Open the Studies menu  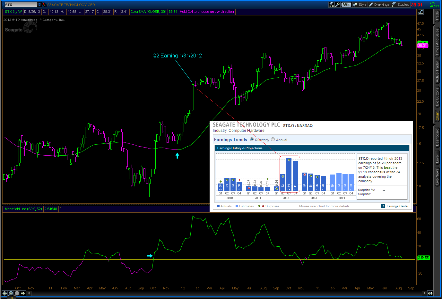coord(401,4)
